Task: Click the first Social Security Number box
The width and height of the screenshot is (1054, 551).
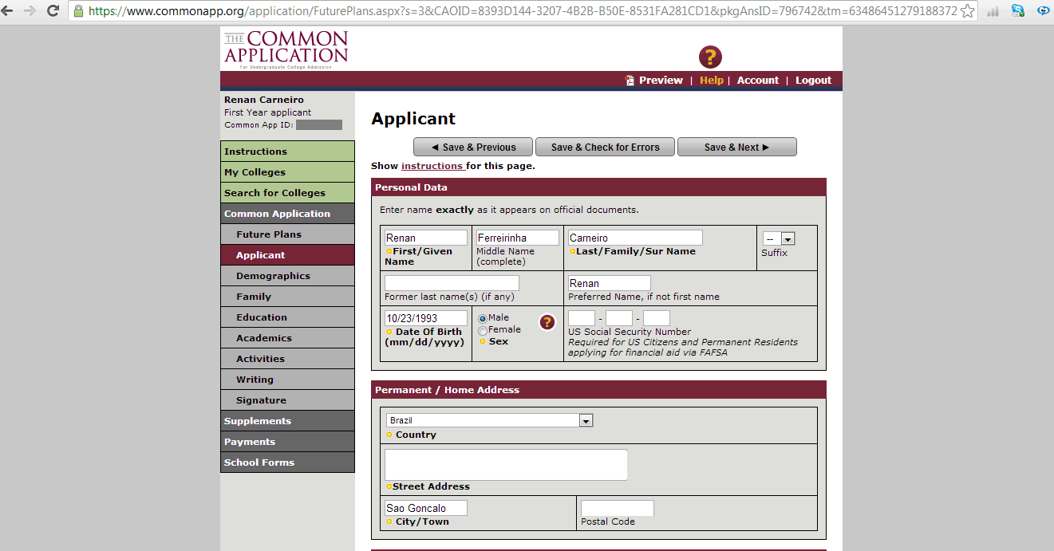Action: 582,318
